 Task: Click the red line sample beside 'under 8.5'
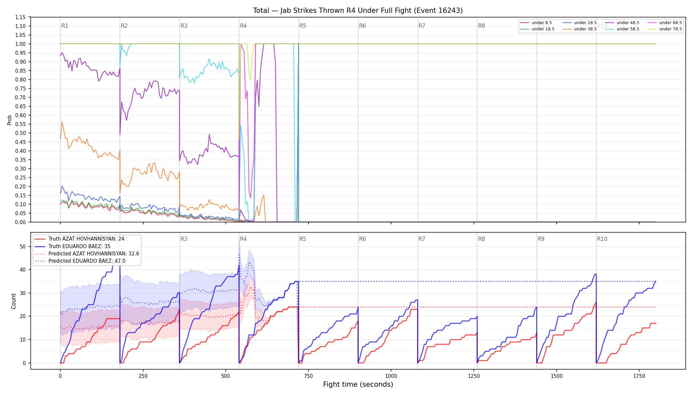coord(525,23)
